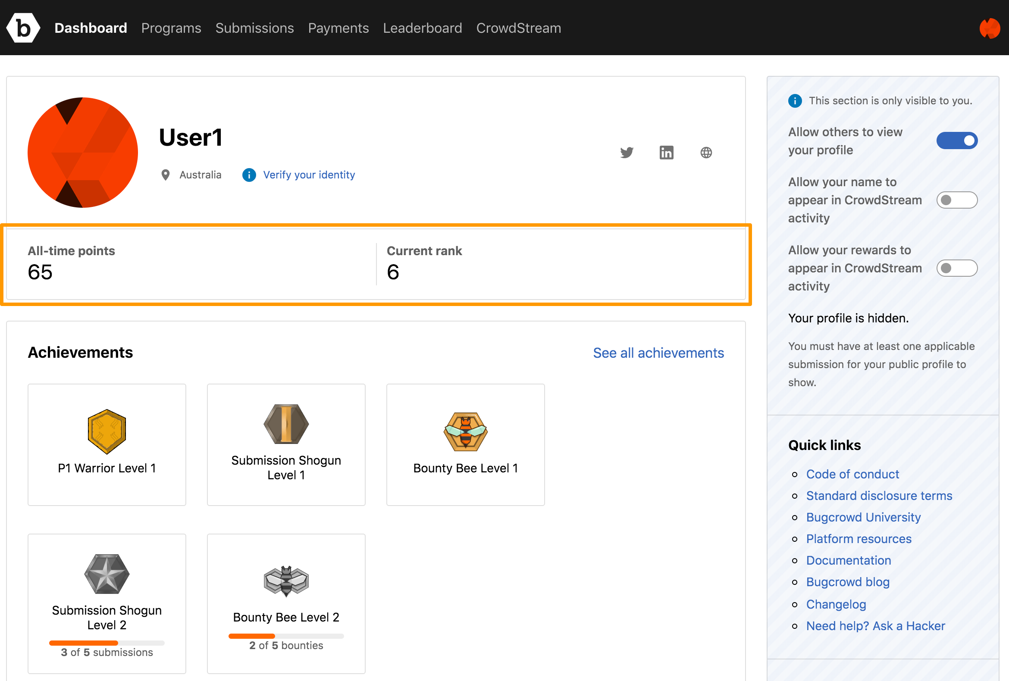Open the Leaderboard nav item
The width and height of the screenshot is (1009, 681).
point(423,28)
